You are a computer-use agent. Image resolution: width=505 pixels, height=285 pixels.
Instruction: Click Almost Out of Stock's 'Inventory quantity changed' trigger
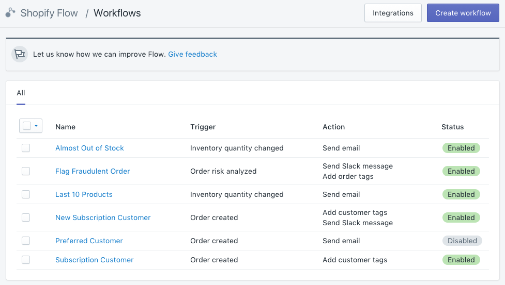pos(237,148)
